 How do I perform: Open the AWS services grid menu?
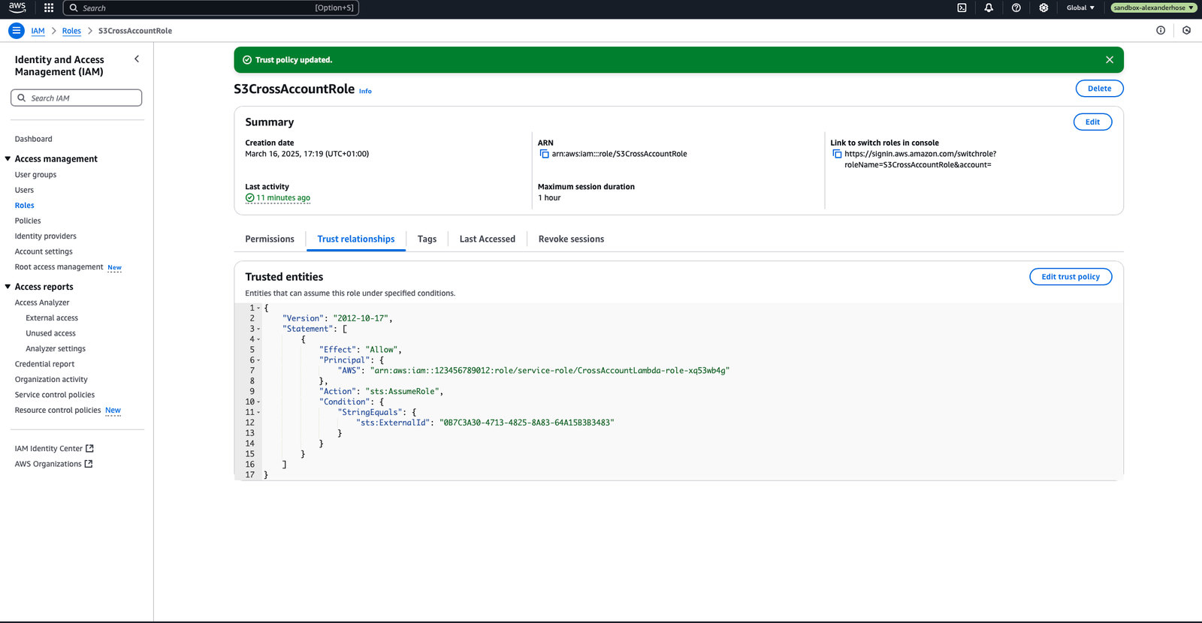coord(49,8)
